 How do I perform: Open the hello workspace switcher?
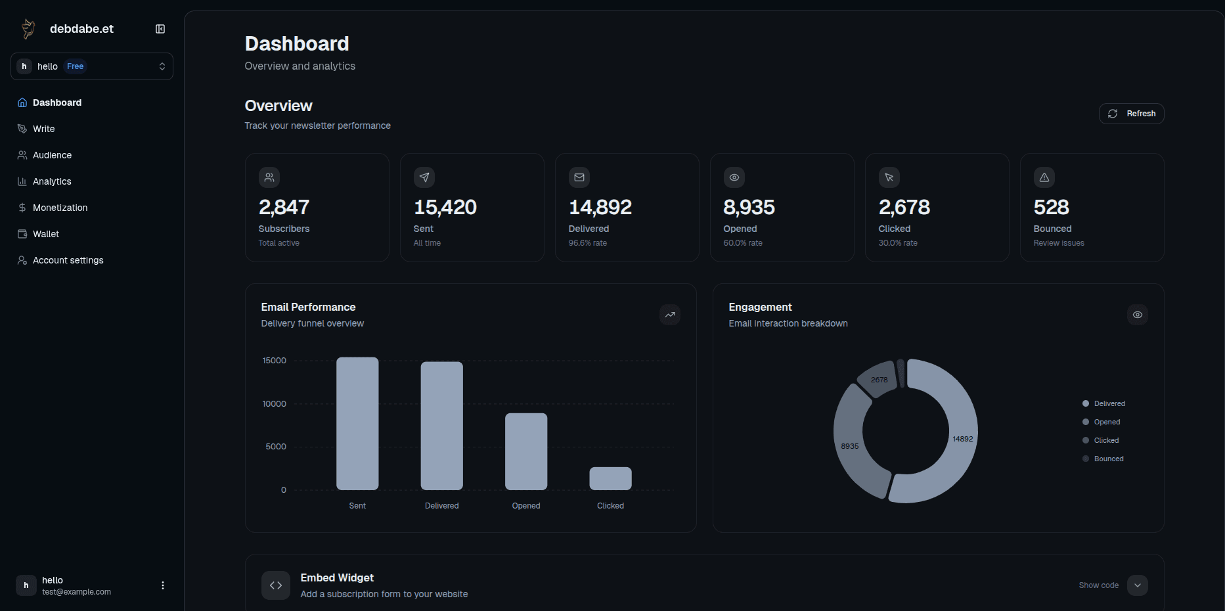(x=92, y=66)
